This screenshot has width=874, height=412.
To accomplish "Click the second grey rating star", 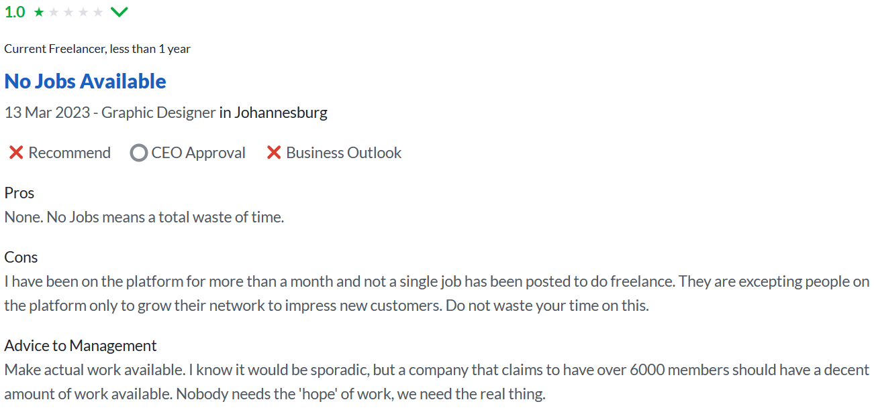I will [x=54, y=12].
